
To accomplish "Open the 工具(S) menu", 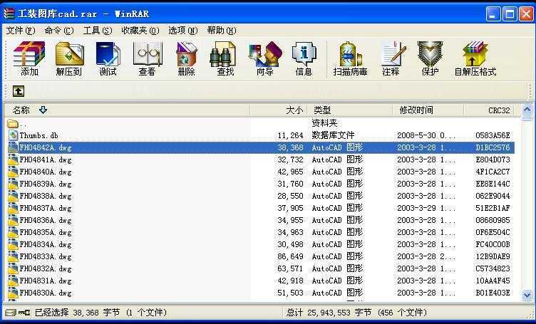I will pos(98,31).
